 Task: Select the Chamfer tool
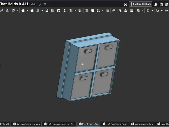32,11
